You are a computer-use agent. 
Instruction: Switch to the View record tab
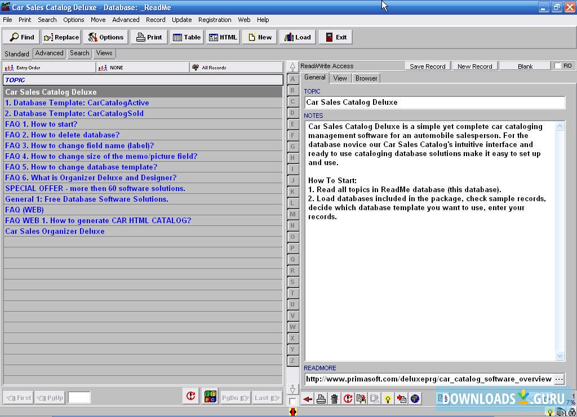[340, 78]
